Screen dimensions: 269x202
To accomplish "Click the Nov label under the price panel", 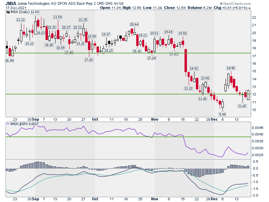I will [155, 119].
